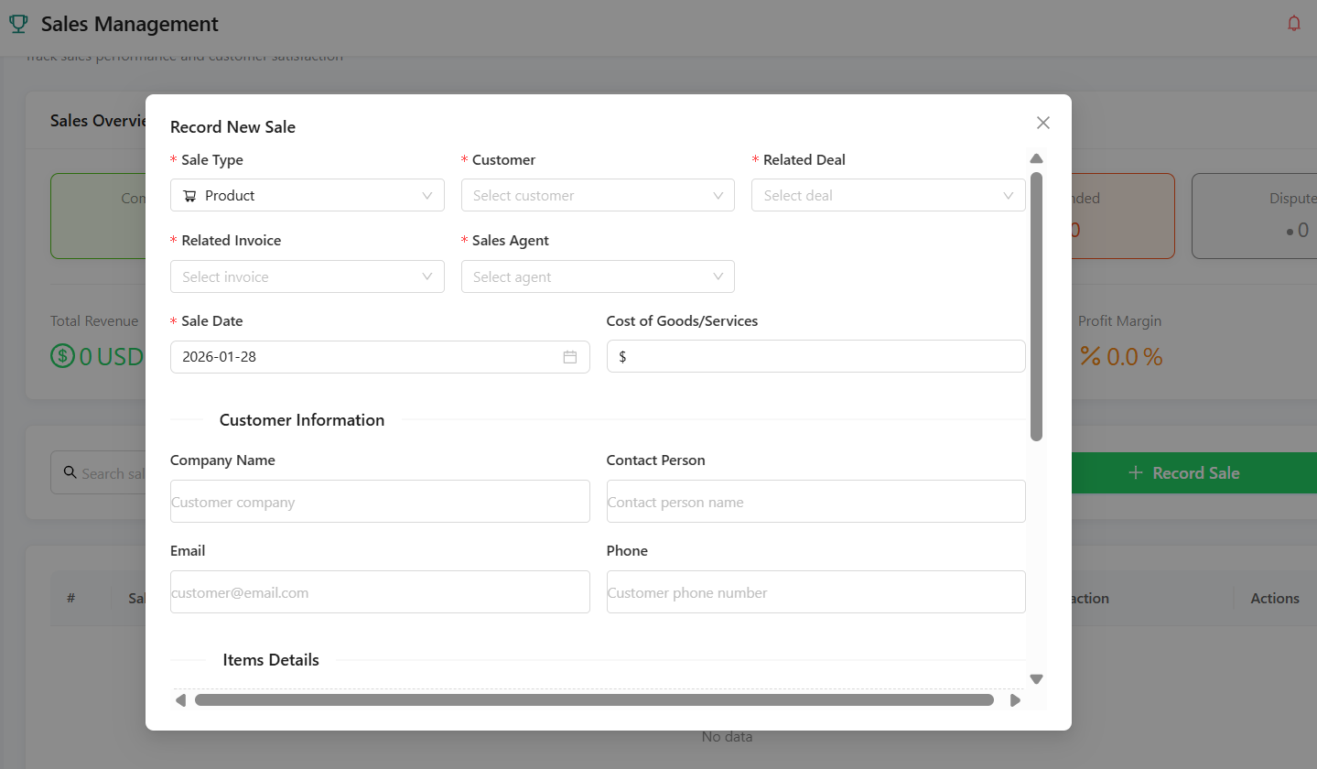Focus the Customer company input field
Screen dimensions: 1317x769
click(379, 501)
